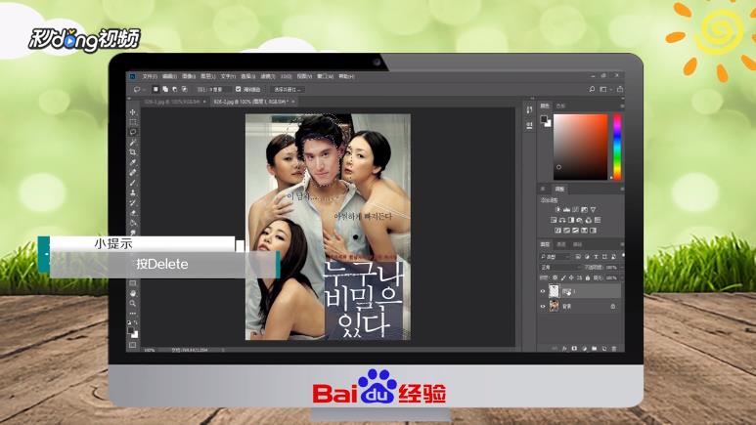
Task: Choose Add to Selection mode
Action: click(x=165, y=89)
